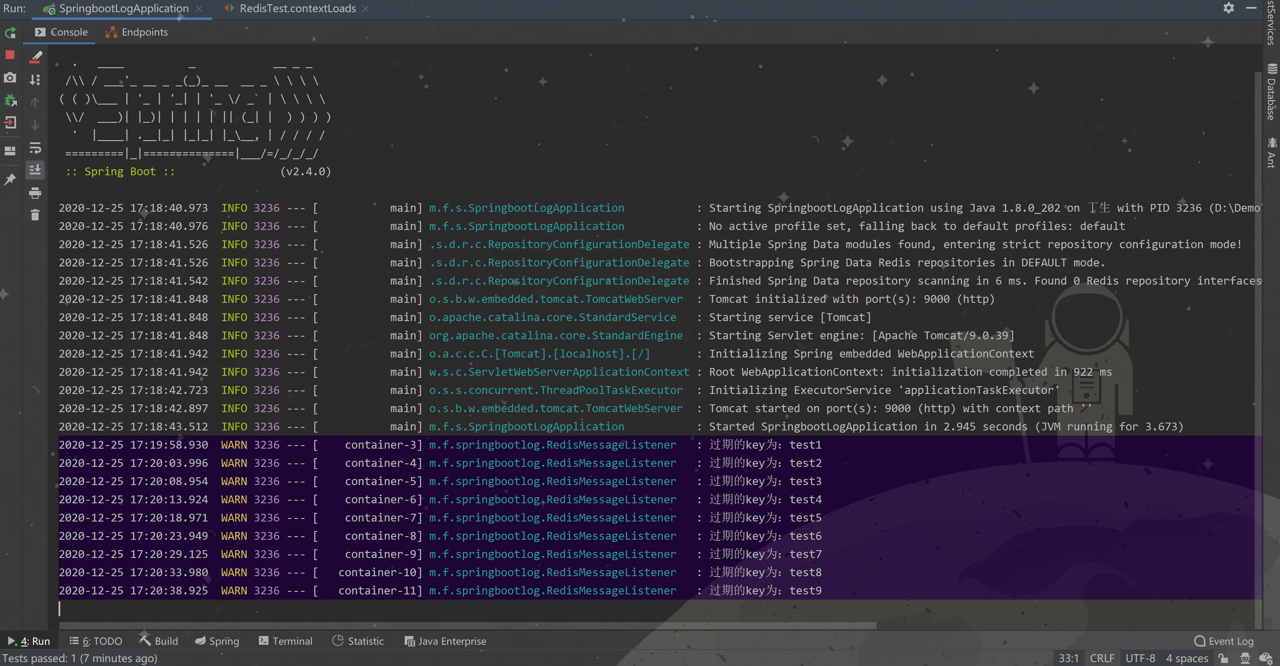Close the RedisTest.contextLoads tab

click(x=366, y=8)
